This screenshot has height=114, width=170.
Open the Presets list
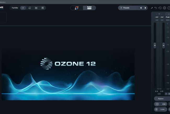[x=126, y=8]
